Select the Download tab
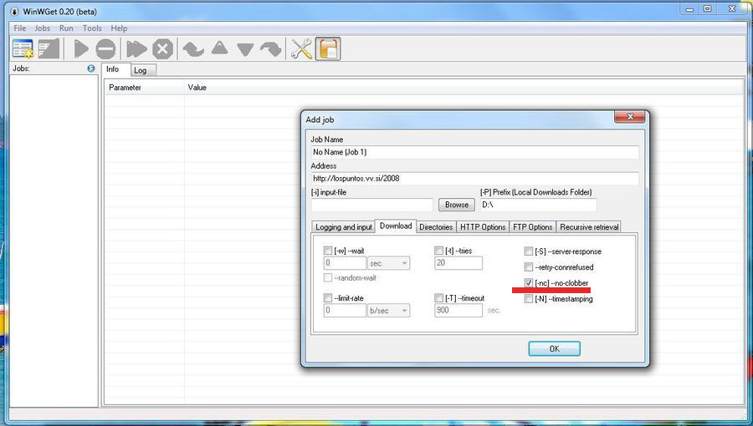This screenshot has width=753, height=426. [396, 226]
